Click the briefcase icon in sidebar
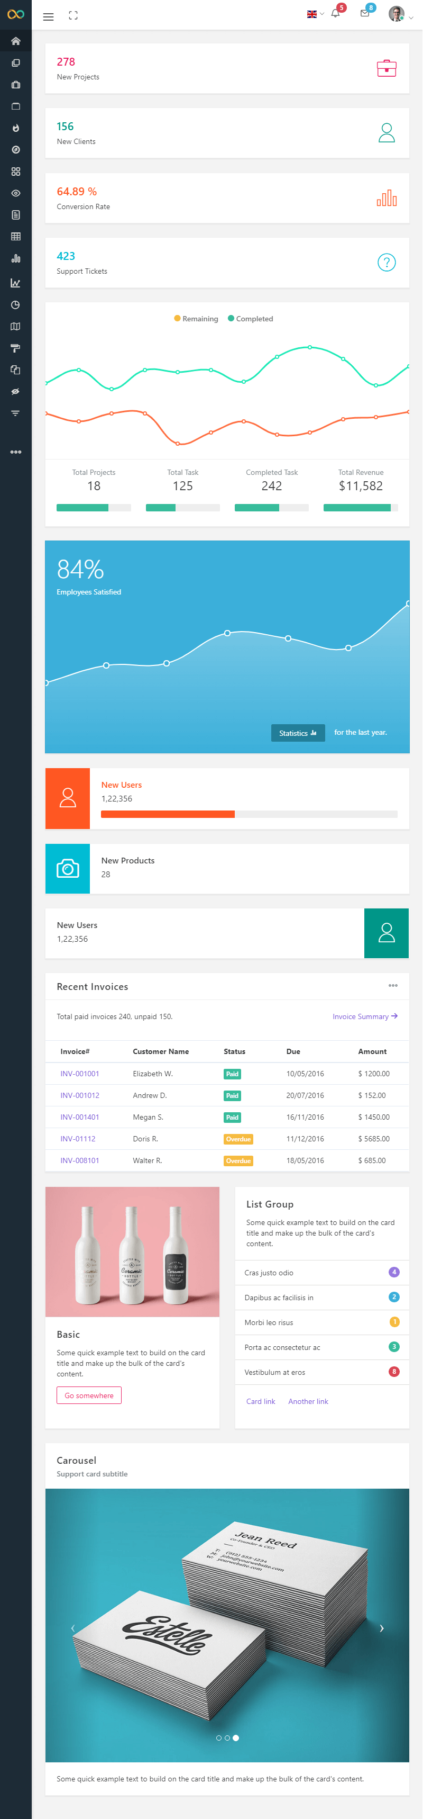The height and width of the screenshot is (1819, 423). pos(15,85)
